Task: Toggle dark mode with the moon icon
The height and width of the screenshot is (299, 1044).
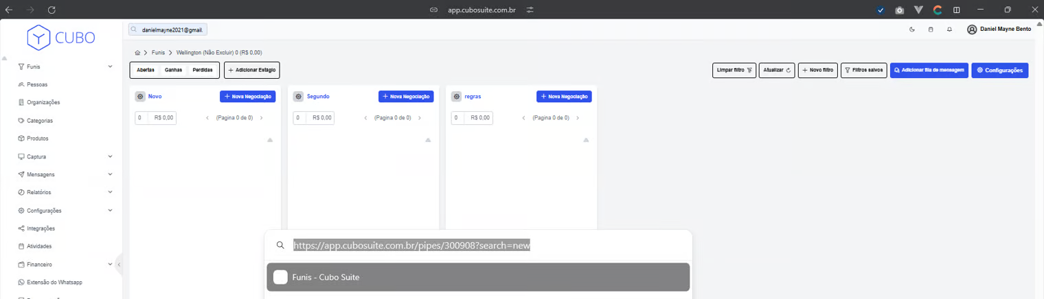Action: pos(912,29)
